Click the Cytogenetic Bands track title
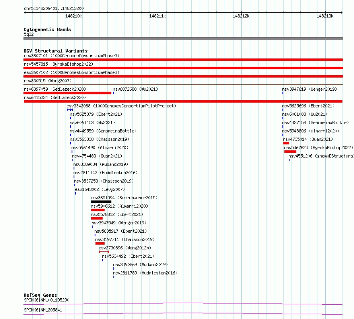The image size is (354, 319). click(x=47, y=29)
